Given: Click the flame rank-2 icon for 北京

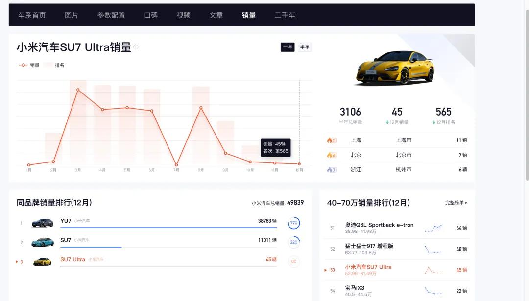Looking at the screenshot, I should 330,155.
